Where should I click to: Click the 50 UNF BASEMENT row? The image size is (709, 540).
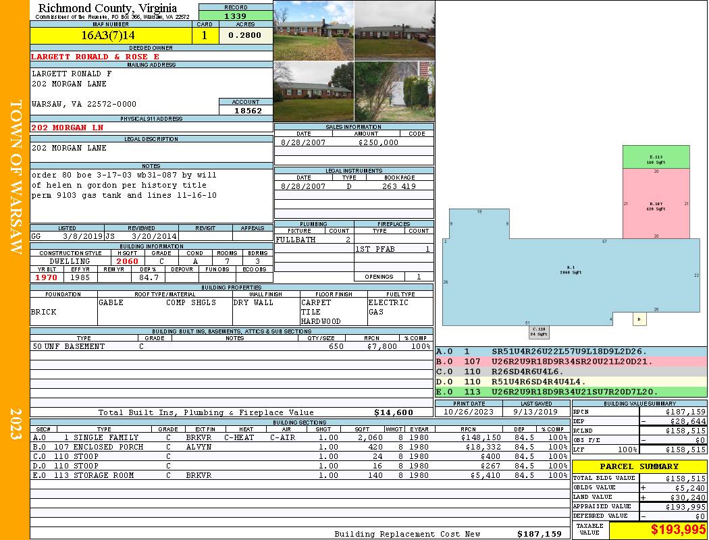[x=232, y=346]
